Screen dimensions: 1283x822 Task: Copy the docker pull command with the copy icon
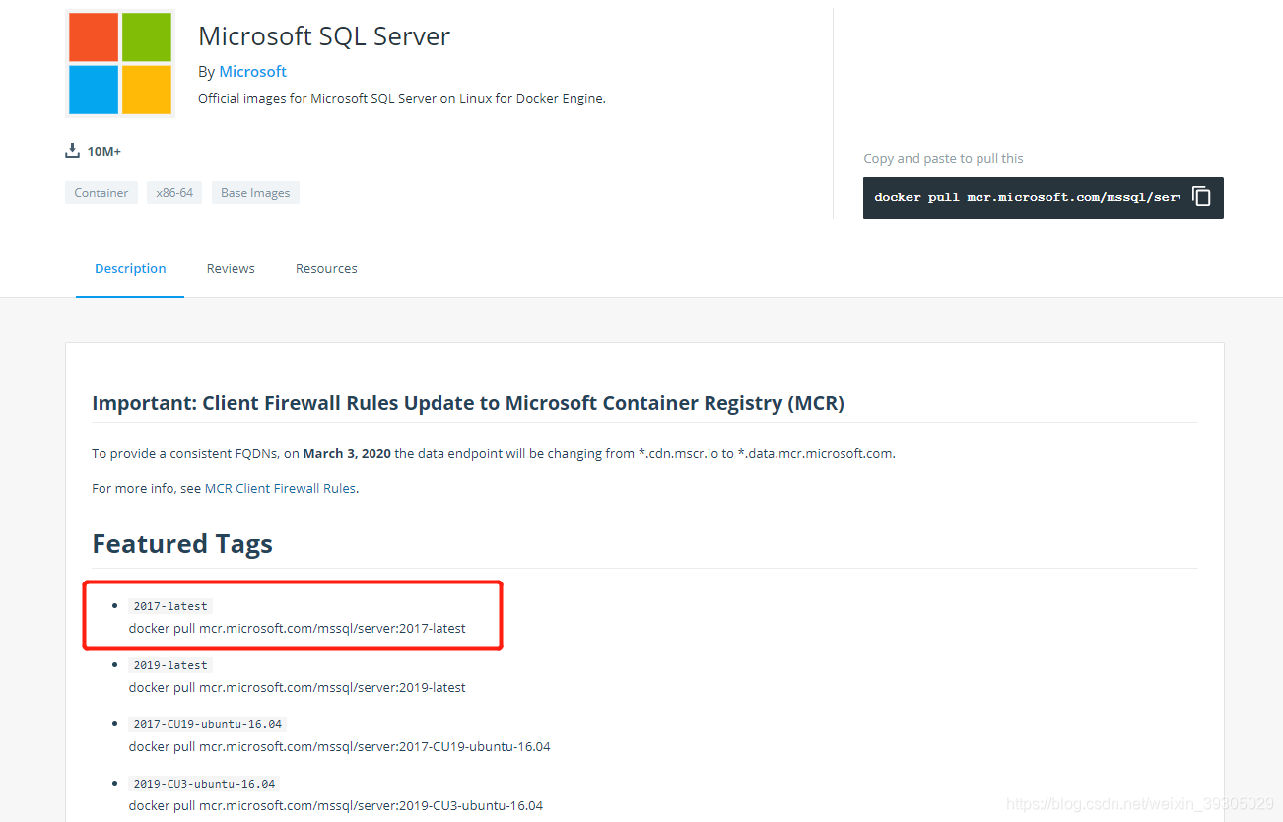coord(1201,197)
